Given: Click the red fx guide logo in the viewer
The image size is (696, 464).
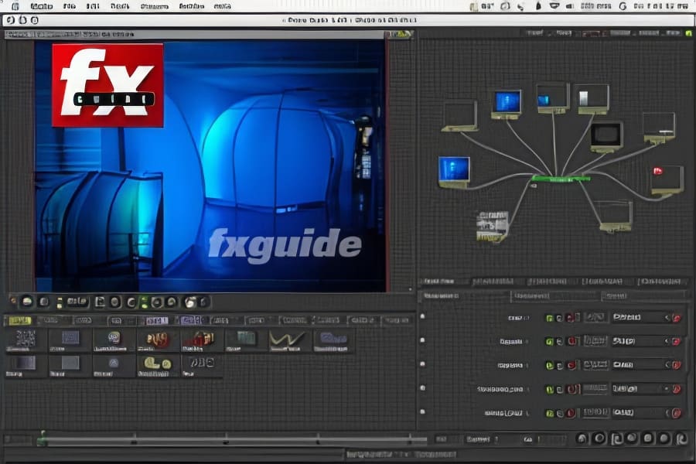Looking at the screenshot, I should (107, 85).
